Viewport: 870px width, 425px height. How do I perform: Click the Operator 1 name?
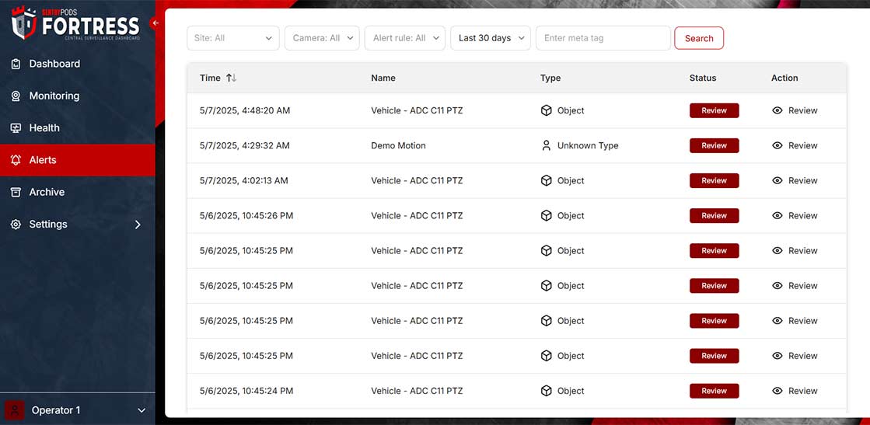[x=56, y=410]
